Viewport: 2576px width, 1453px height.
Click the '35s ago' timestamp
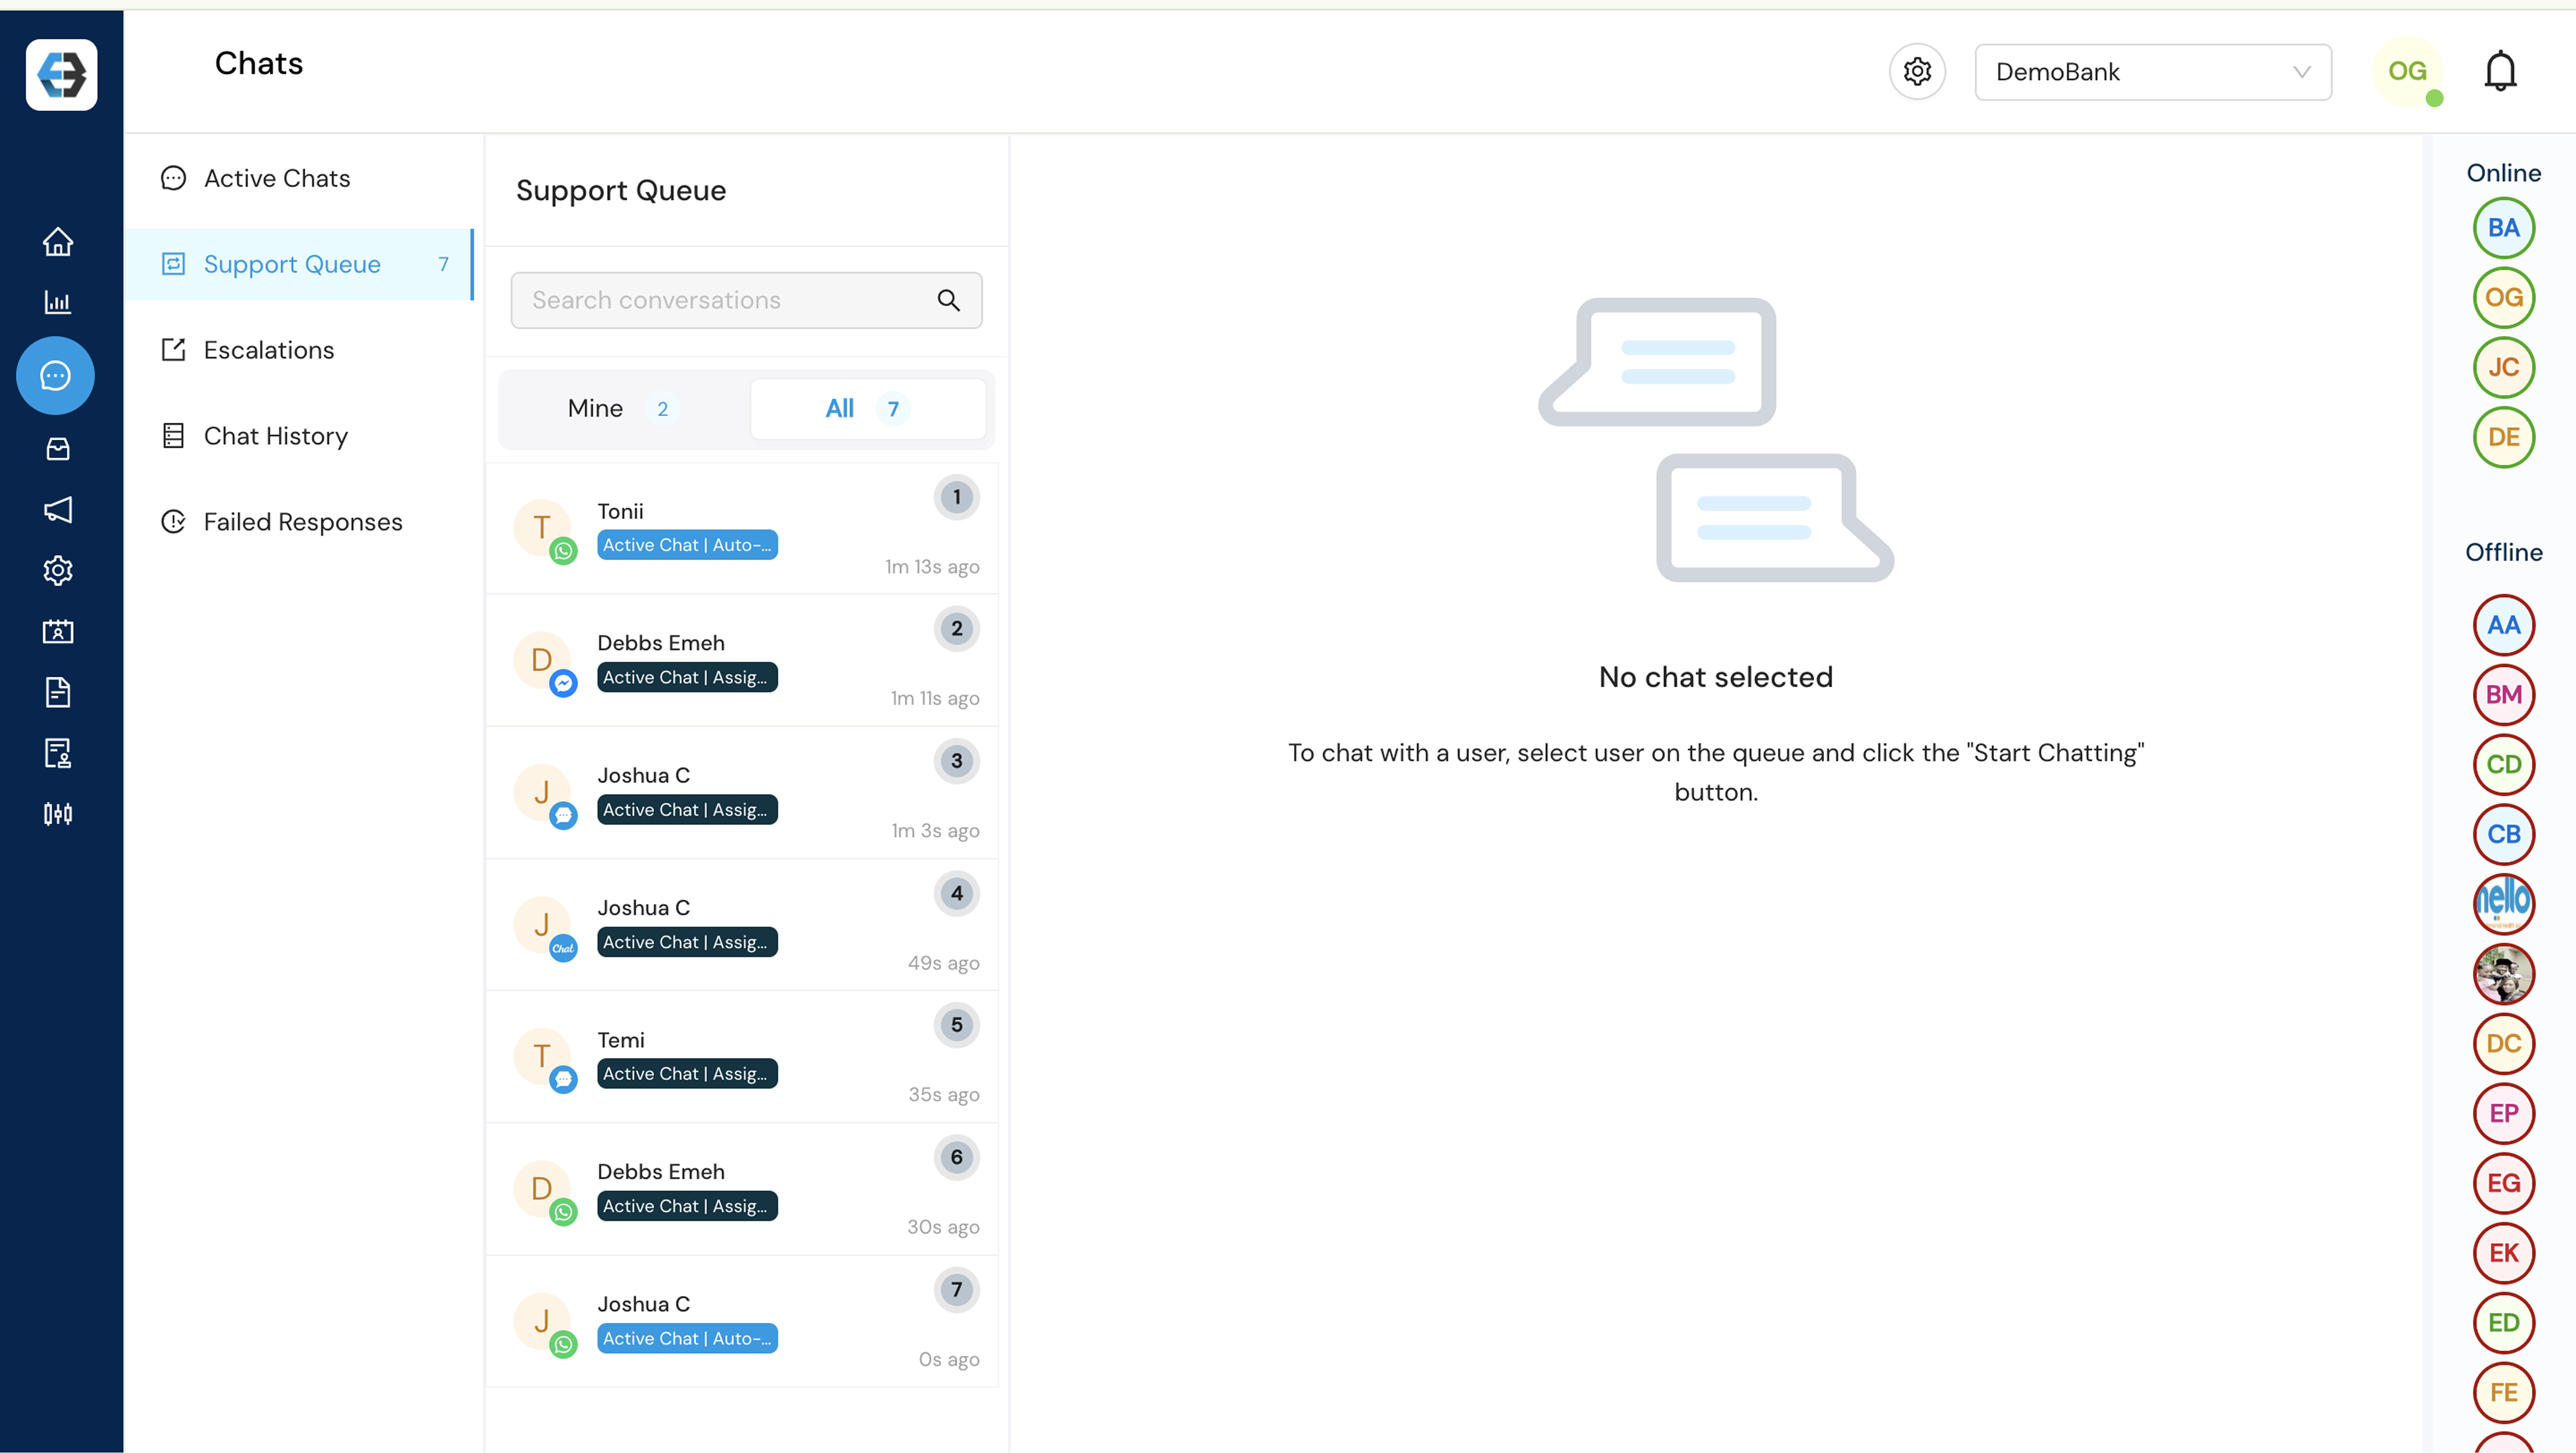coord(943,1095)
